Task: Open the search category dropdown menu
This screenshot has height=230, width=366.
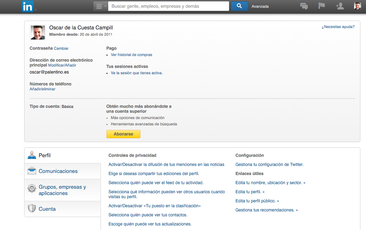Action: [x=101, y=6]
